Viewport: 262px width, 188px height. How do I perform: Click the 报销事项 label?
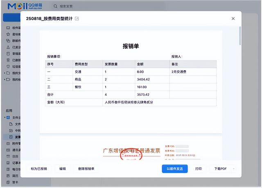click(x=54, y=57)
